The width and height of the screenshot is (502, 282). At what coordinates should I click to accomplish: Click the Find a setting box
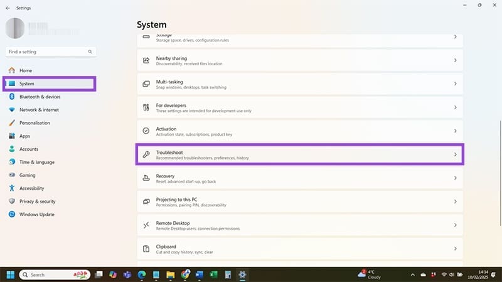click(x=51, y=52)
